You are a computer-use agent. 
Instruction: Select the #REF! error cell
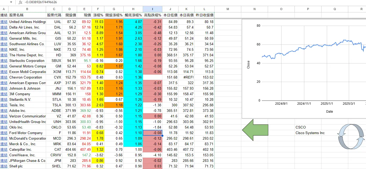click(186, 77)
